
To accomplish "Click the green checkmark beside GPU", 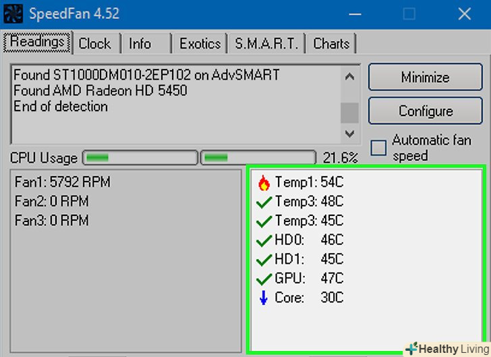I will [x=264, y=279].
